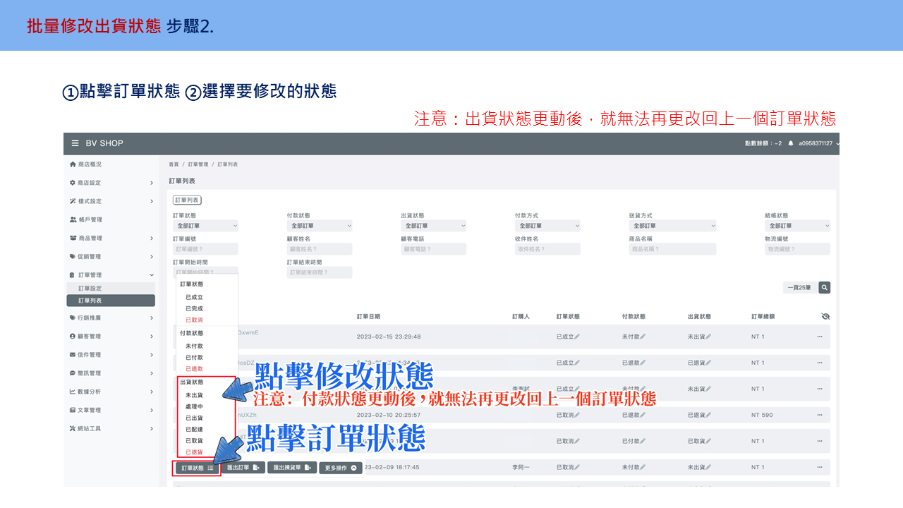Screen dimensions: 903x508
Task: Edit 已成立 status in 2023-02-15 23:29:48 row
Action: 577,337
